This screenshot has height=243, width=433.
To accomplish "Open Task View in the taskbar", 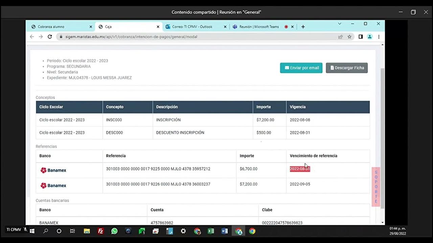I will click(x=72, y=231).
